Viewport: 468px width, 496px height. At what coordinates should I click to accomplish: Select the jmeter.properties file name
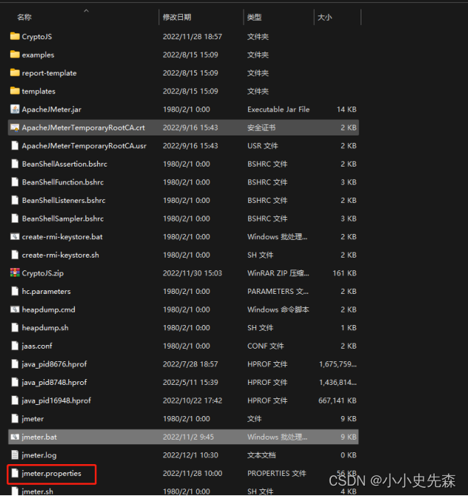point(52,474)
